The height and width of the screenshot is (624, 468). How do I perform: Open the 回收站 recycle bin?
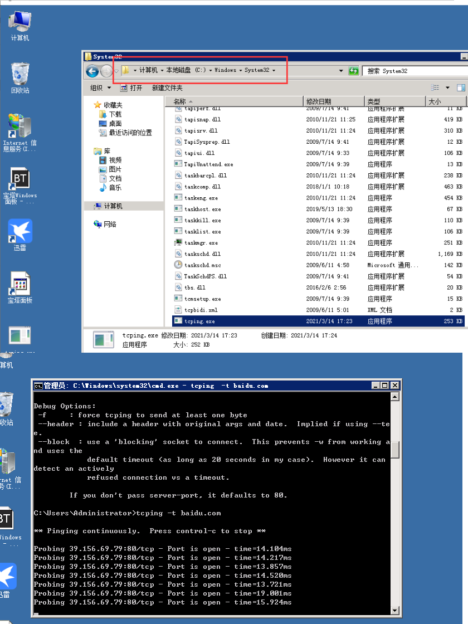pyautogui.click(x=19, y=72)
